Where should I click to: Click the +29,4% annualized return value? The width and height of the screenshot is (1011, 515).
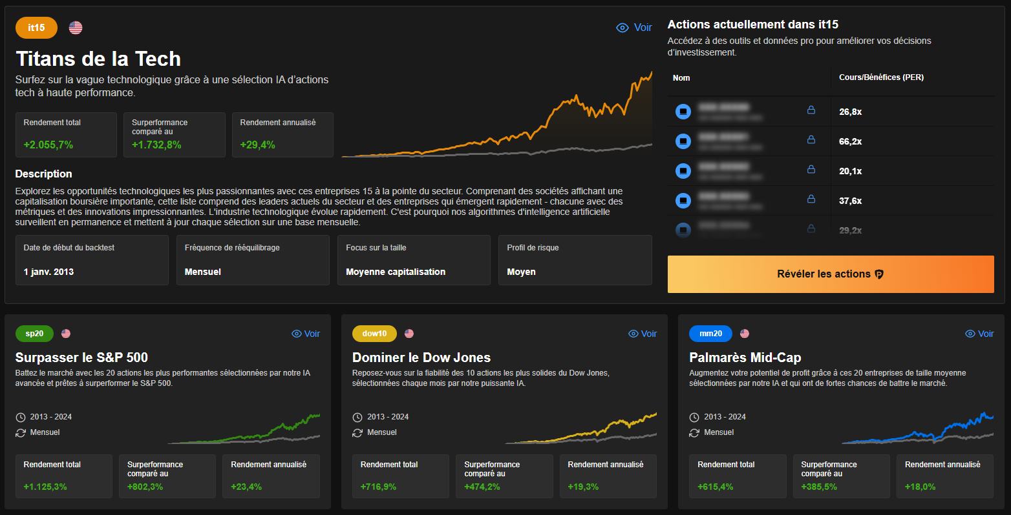coord(257,145)
